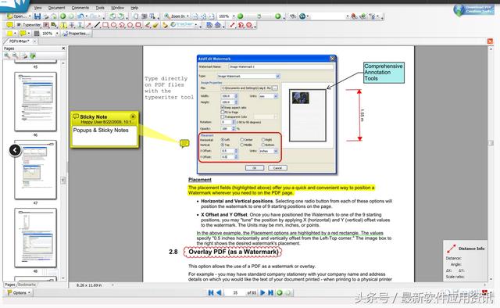Click the Save floppy disk icon
This screenshot has height=308, width=500.
(37, 16)
